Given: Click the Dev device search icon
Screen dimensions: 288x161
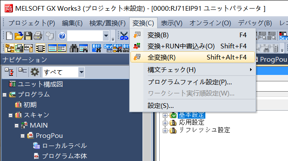Looking at the screenshot, I should click(x=96, y=48).
